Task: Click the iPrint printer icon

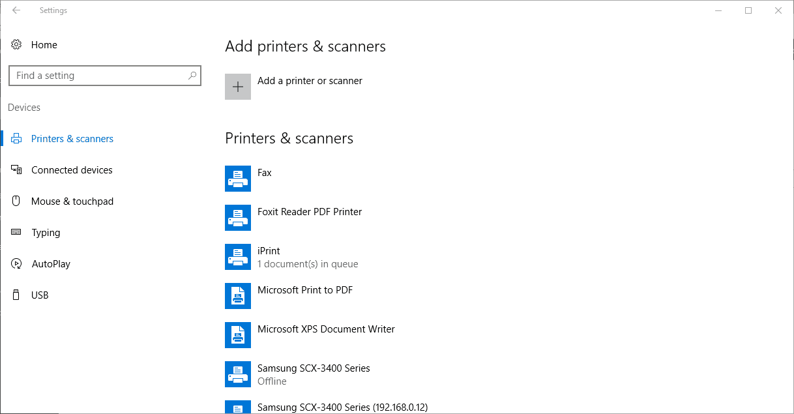Action: click(x=238, y=256)
